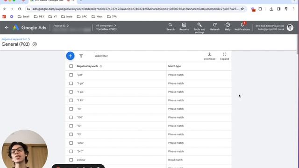Click Add filter field

101,56
